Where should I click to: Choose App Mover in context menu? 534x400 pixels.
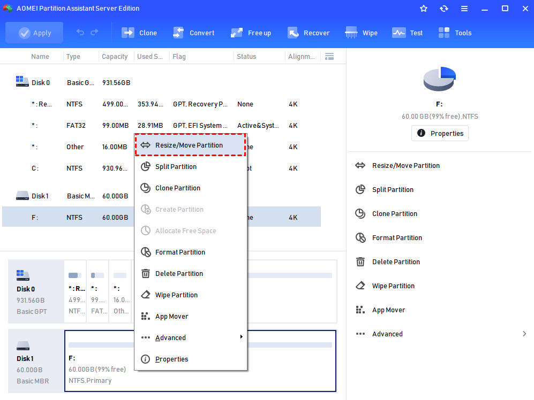pyautogui.click(x=190, y=317)
